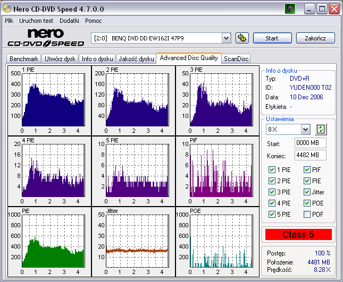
Task: Open the Pomoc menu
Action: coord(94,21)
